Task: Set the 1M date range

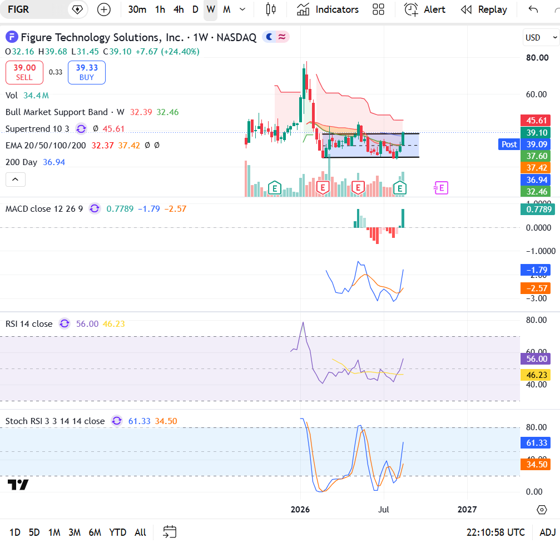Action: (54, 532)
